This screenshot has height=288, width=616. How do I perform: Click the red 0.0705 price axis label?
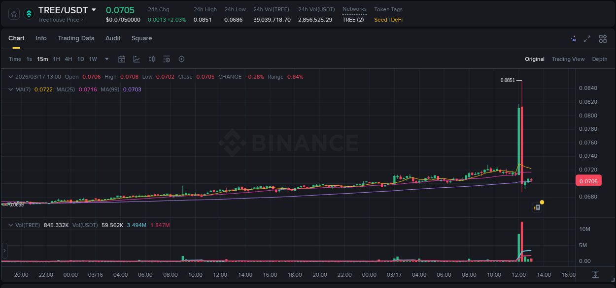[x=588, y=181]
